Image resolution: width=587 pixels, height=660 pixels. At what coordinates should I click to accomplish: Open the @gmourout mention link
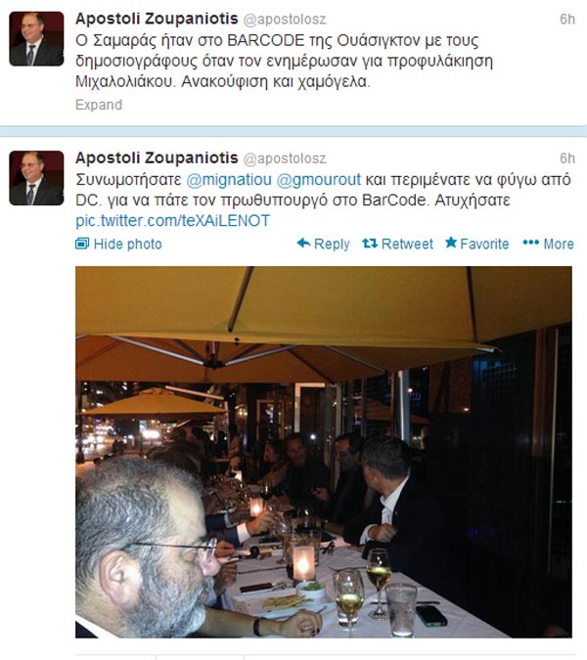pyautogui.click(x=319, y=180)
